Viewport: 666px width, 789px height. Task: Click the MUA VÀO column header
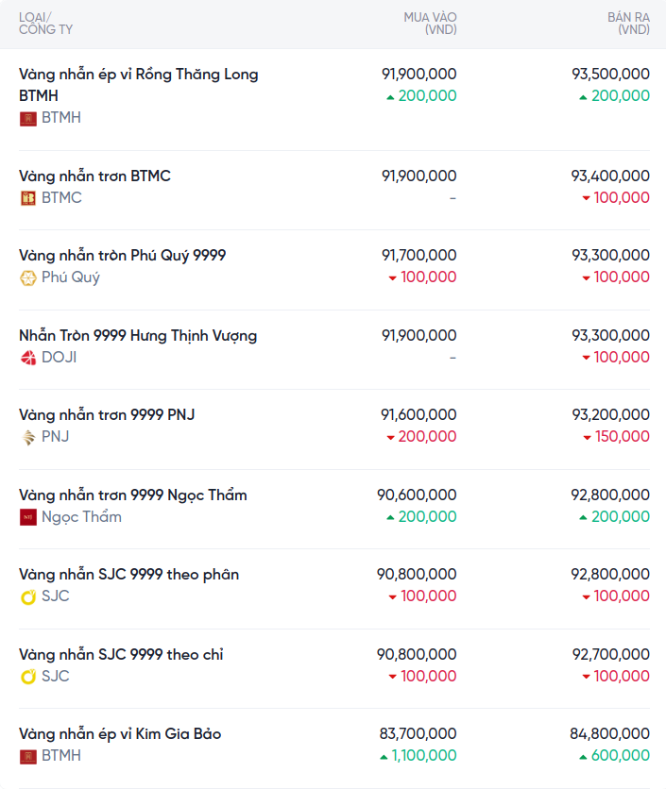430,24
